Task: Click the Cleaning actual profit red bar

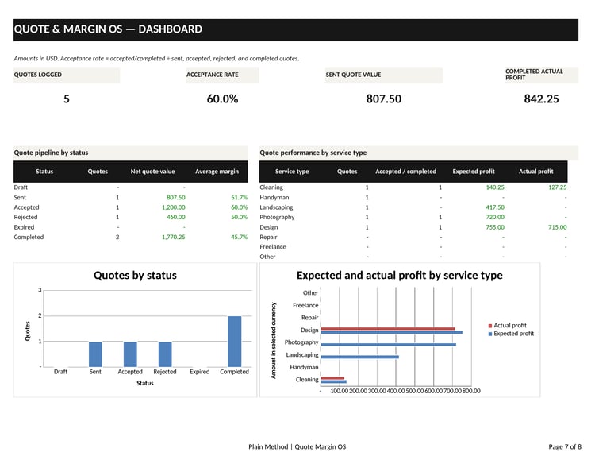Action: 332,378
